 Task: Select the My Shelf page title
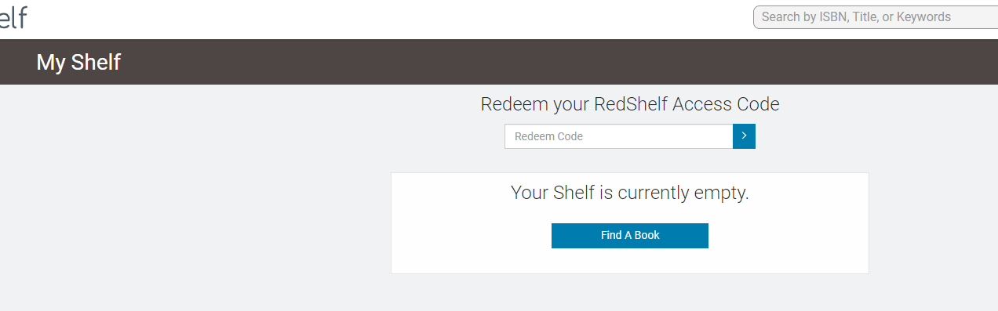78,62
